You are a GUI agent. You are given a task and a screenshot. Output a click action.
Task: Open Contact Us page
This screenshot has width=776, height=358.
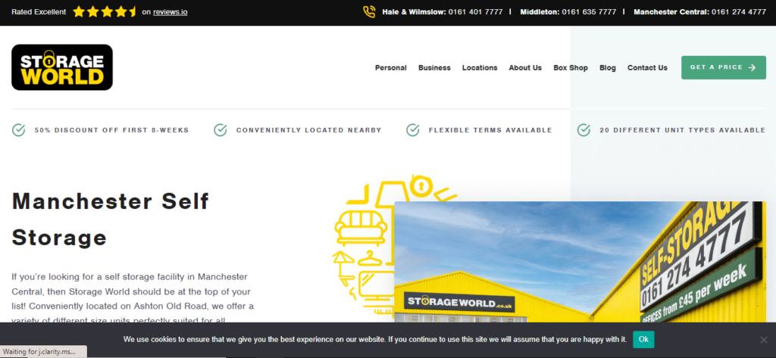pos(647,68)
